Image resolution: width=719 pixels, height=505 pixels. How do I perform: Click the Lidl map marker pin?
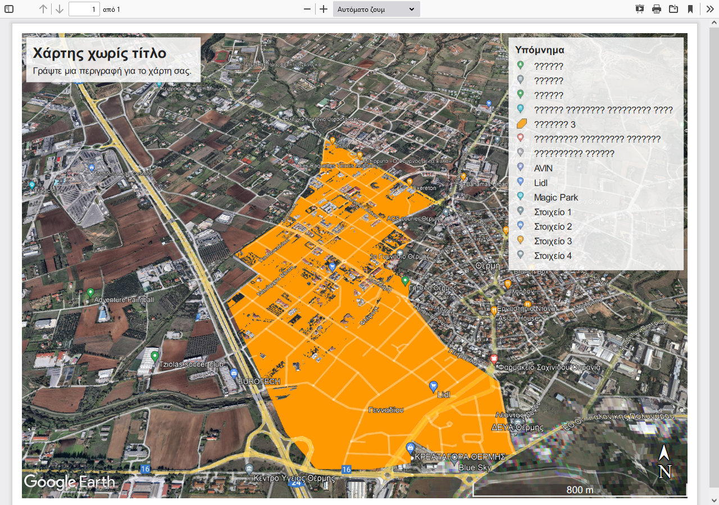[433, 386]
